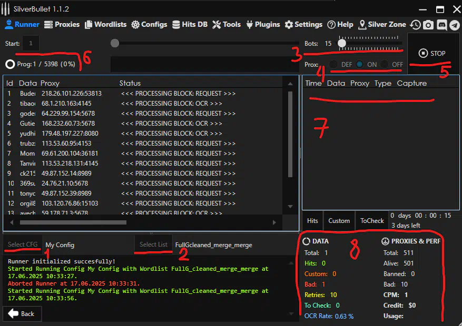Open the Plugins tab
This screenshot has height=326, width=462.
tap(263, 24)
